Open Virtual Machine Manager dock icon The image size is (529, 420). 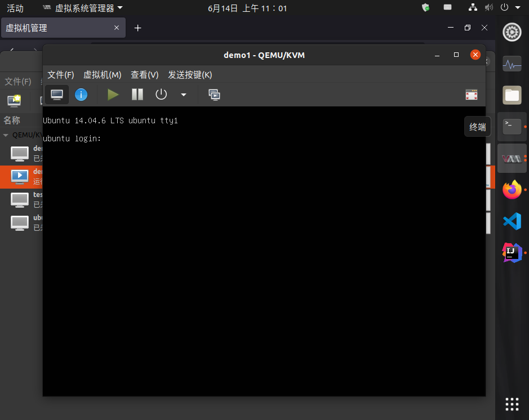pos(512,158)
